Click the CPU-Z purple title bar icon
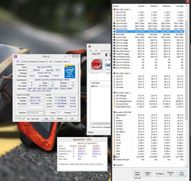 [x=15, y=57]
